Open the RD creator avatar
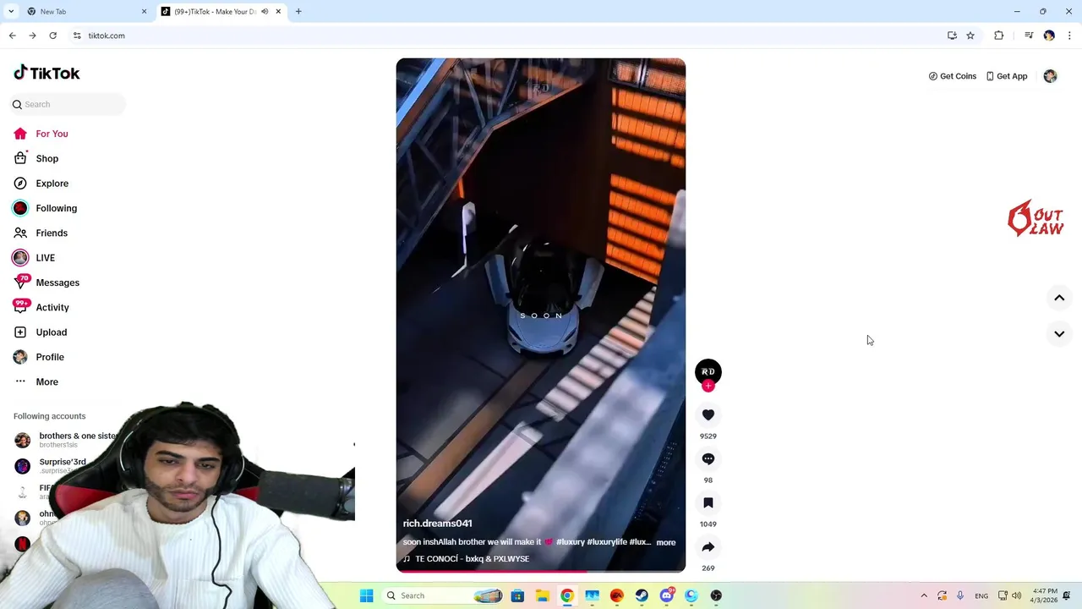The height and width of the screenshot is (609, 1082). 708,371
